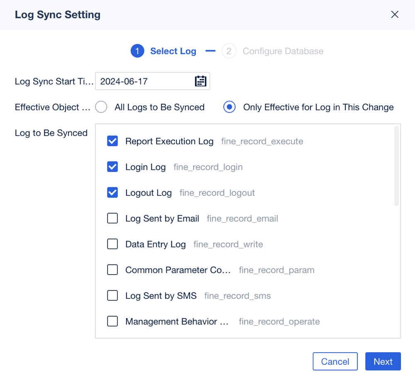Enable the Management Behavior log checkbox

coord(112,321)
